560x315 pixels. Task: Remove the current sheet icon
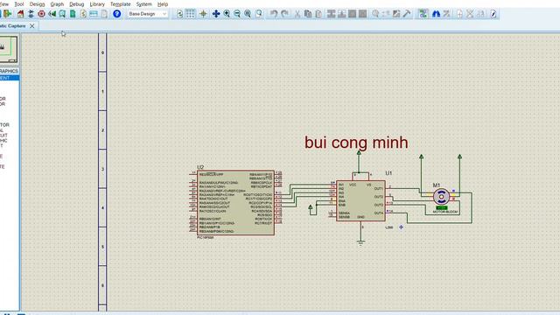(470, 14)
